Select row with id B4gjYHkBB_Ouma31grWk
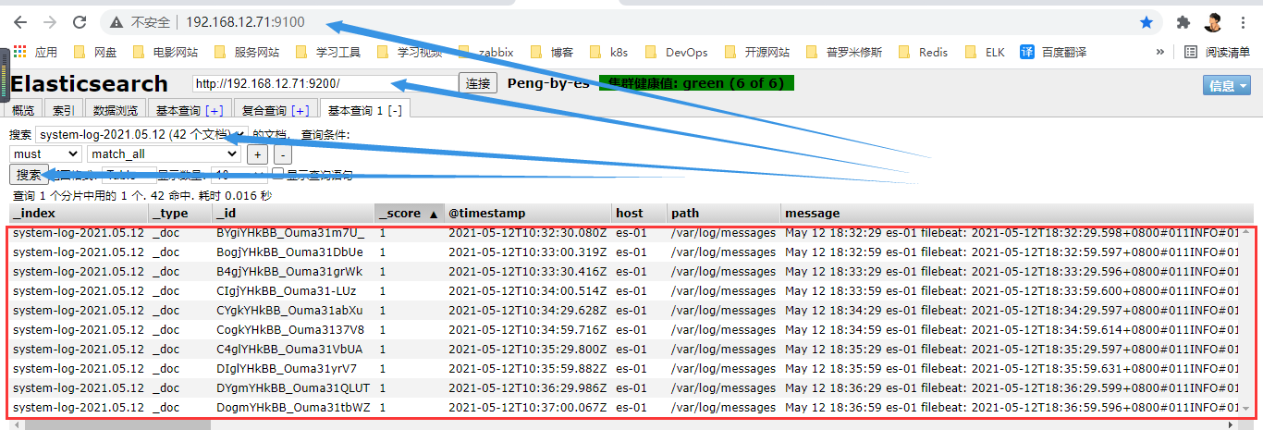The image size is (1263, 430). point(624,272)
